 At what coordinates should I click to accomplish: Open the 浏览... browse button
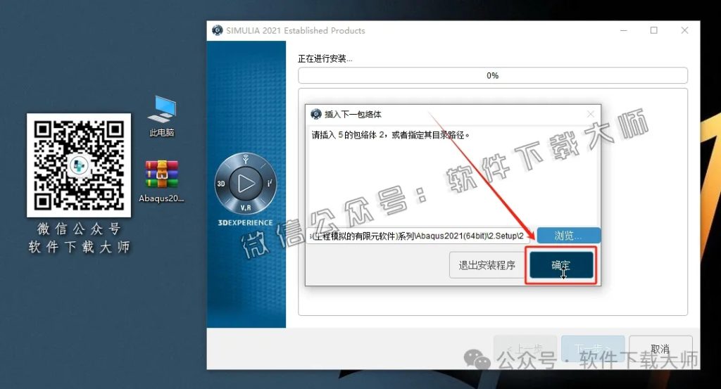tap(568, 236)
